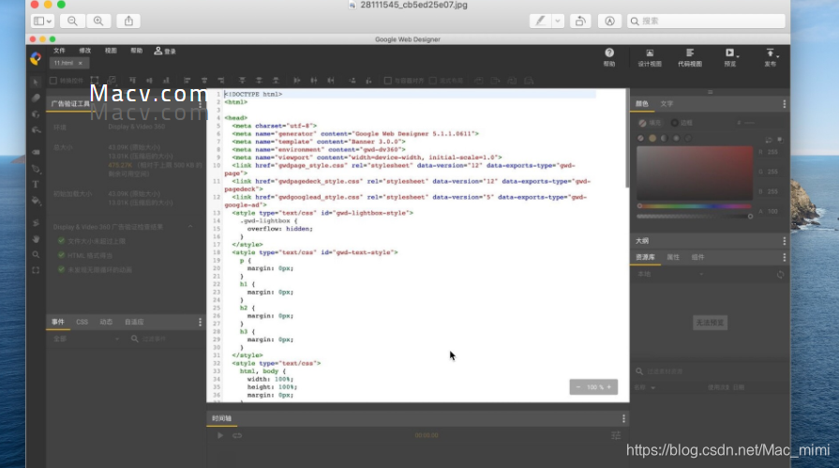Switch to the Text (文字) tab
The width and height of the screenshot is (839, 468).
667,104
